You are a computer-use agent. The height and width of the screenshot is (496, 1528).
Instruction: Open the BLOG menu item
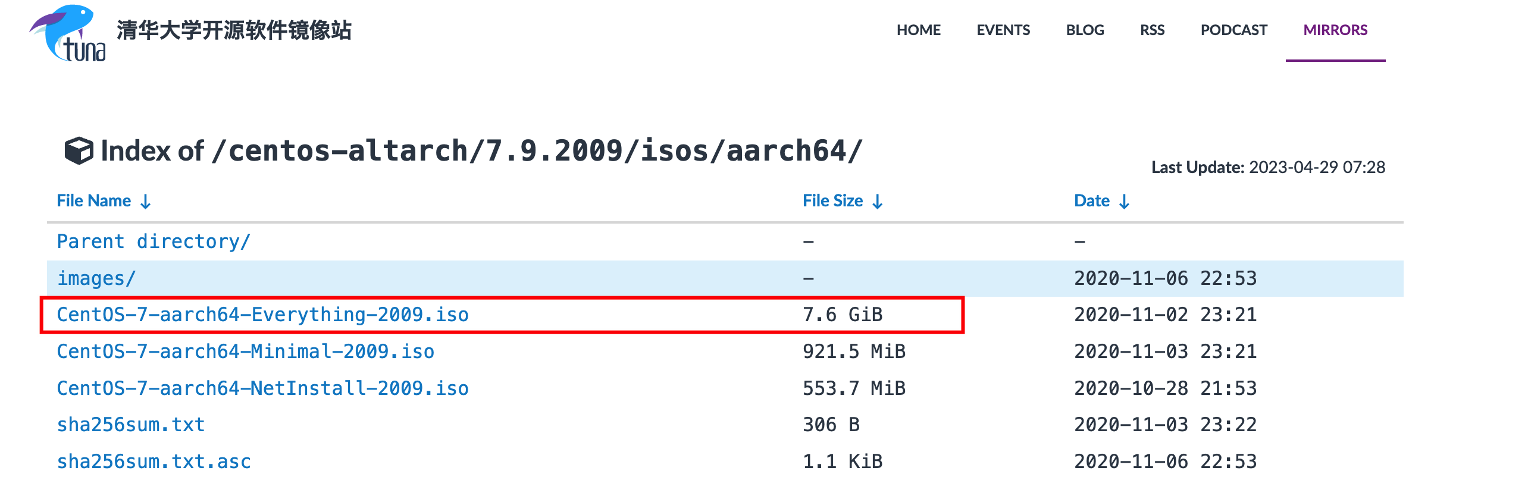click(x=1085, y=30)
